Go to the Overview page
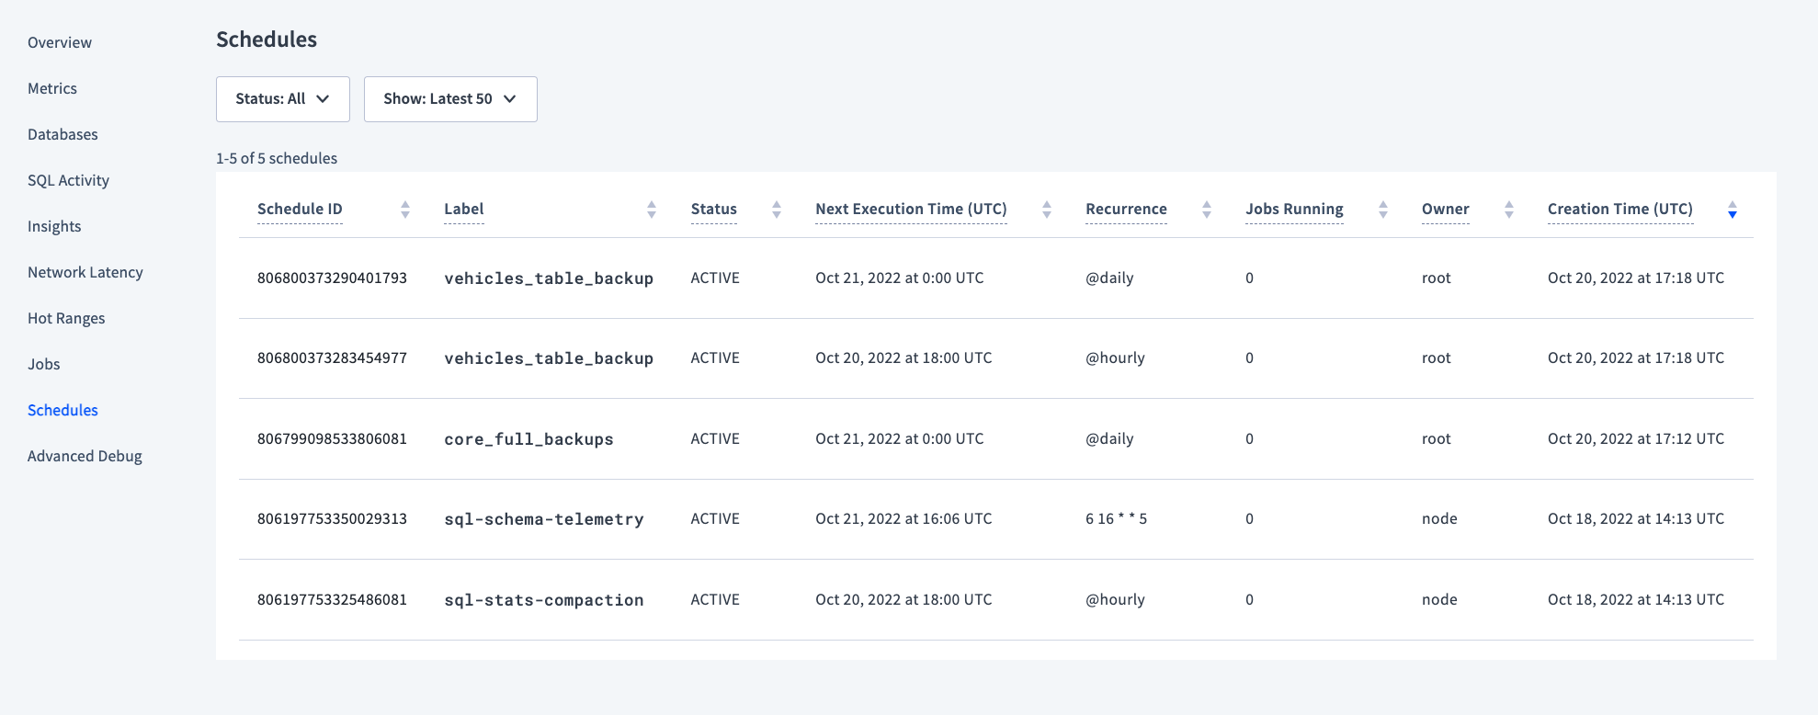The width and height of the screenshot is (1818, 715). click(60, 42)
